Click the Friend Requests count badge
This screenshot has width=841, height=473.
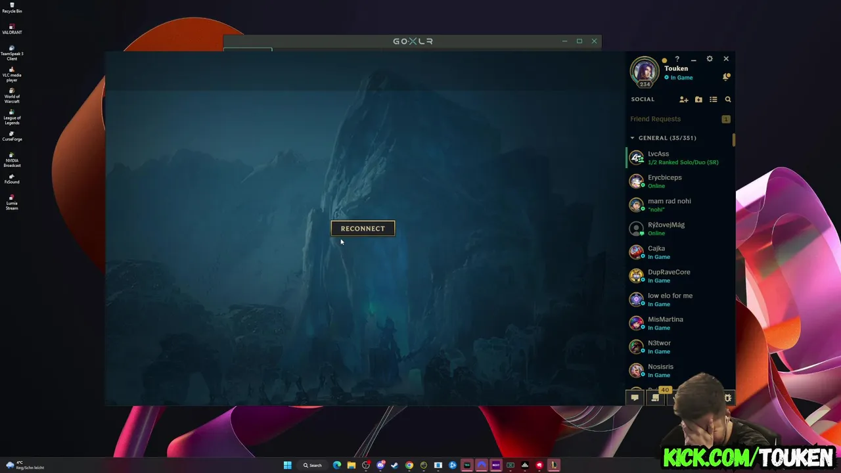[726, 119]
